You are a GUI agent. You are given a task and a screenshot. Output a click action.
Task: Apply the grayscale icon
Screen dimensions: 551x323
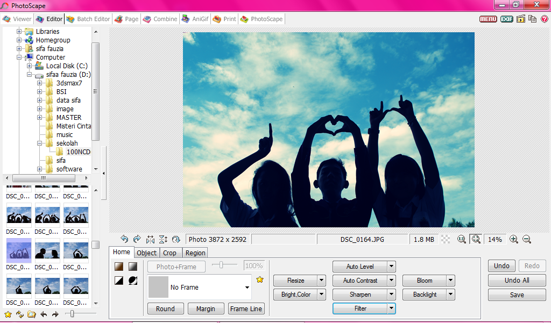133,267
